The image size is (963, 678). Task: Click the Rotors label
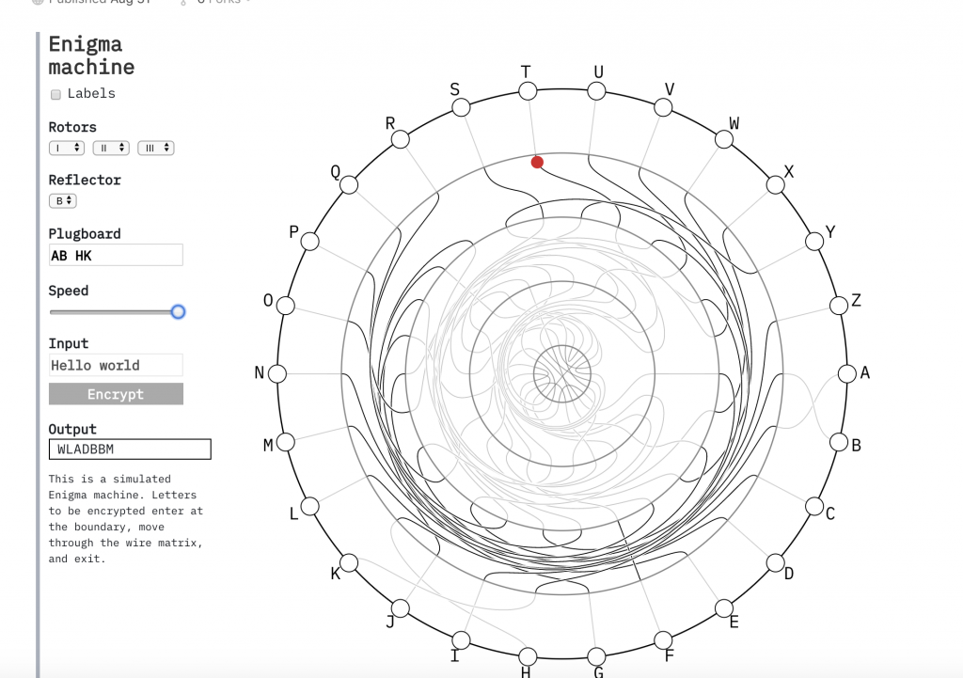pos(72,127)
